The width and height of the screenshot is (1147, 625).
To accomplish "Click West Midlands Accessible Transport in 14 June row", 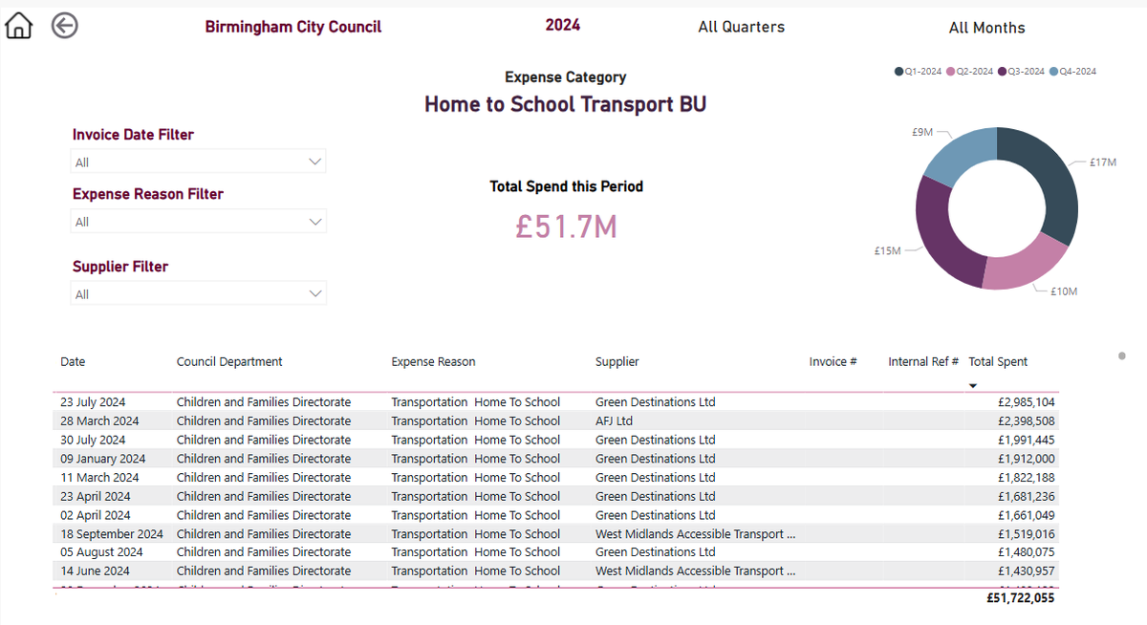I will coord(695,571).
